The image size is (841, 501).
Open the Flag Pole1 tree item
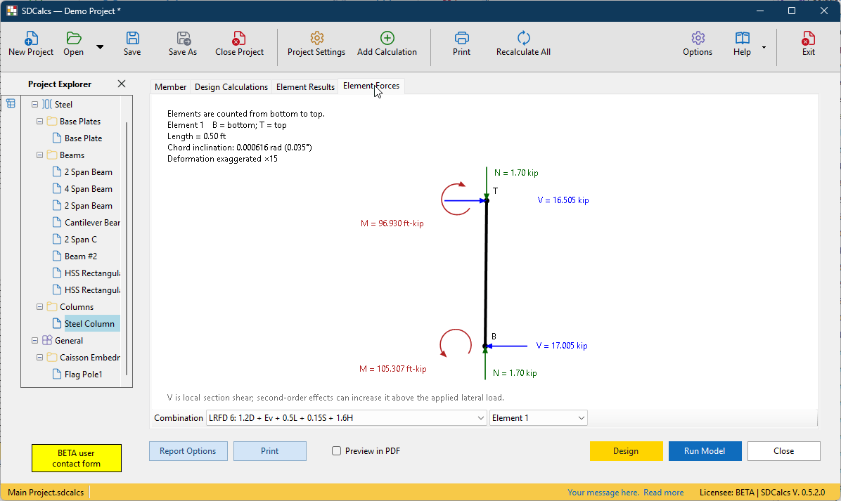click(83, 375)
